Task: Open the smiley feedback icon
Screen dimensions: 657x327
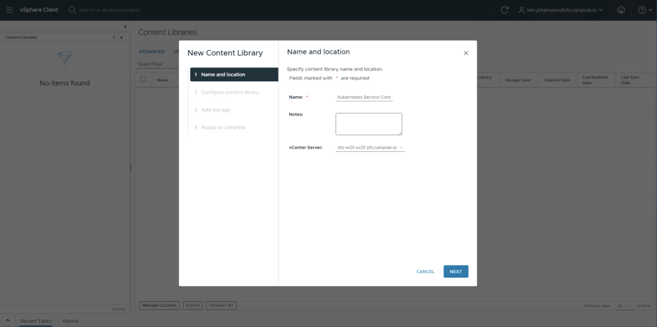Action: coord(620,10)
